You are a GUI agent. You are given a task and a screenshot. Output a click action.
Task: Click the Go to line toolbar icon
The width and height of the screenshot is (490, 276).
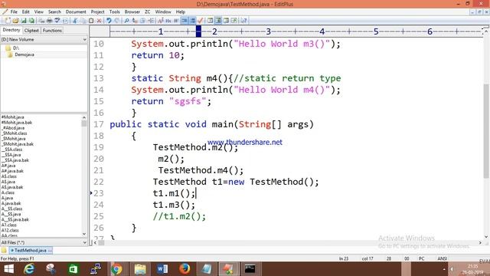click(151, 21)
